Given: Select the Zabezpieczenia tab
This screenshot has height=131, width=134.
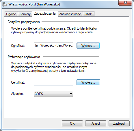Looking at the screenshot, I should (45, 14).
